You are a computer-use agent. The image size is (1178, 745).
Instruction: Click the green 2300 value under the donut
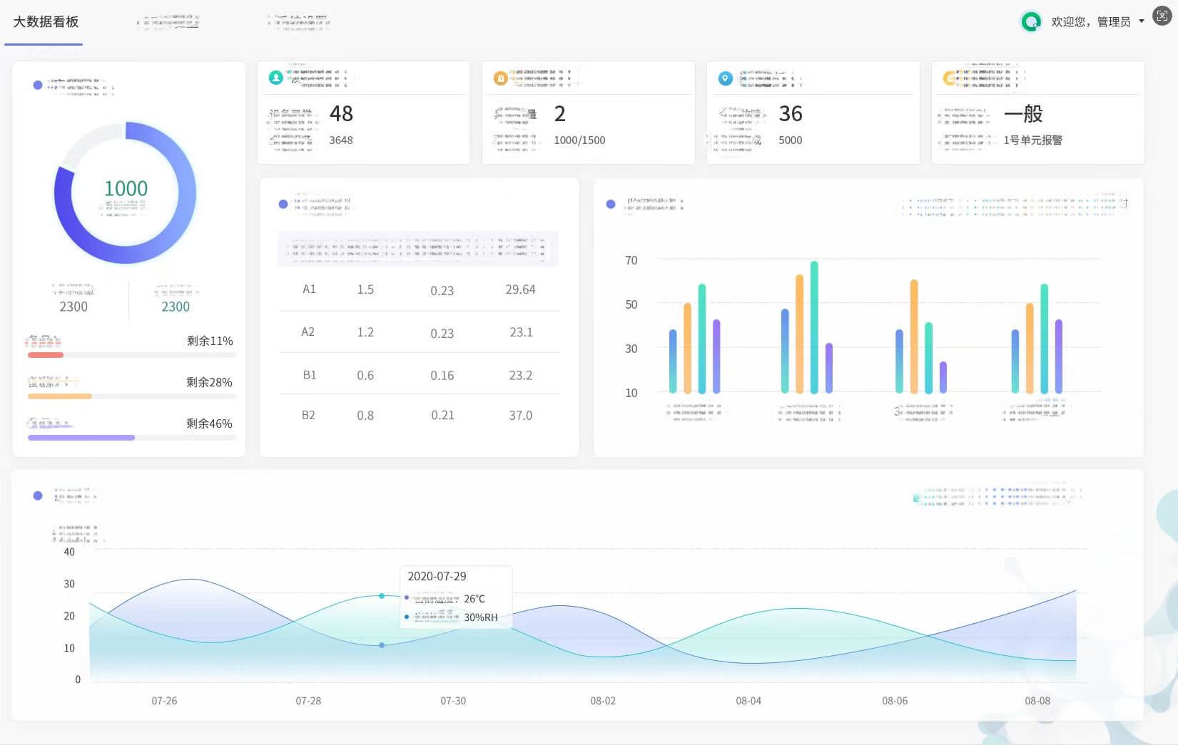click(176, 307)
